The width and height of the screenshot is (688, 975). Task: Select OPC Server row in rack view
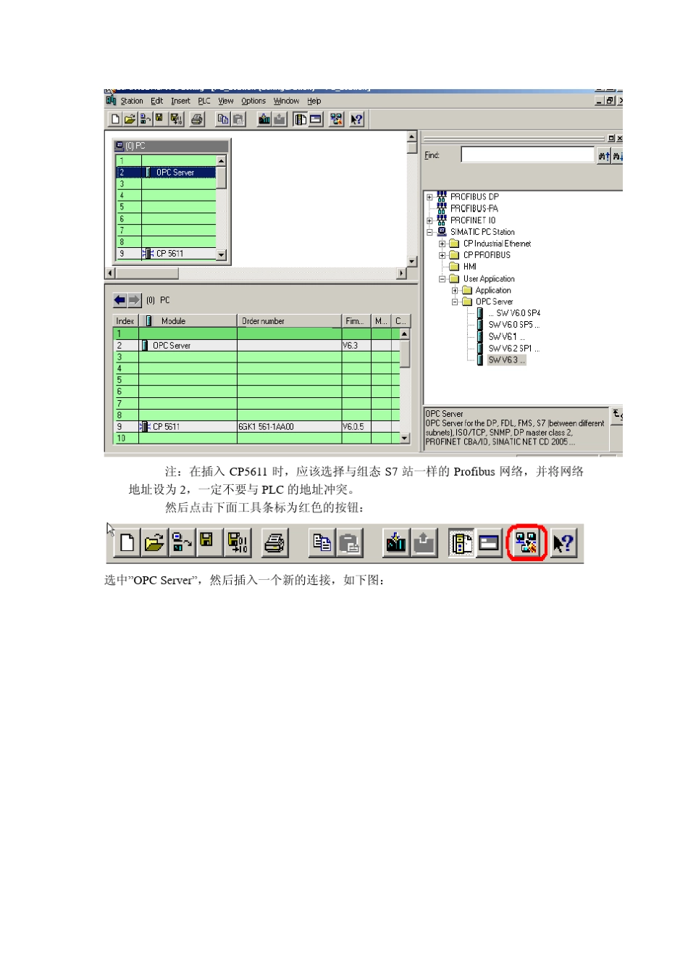pos(167,173)
